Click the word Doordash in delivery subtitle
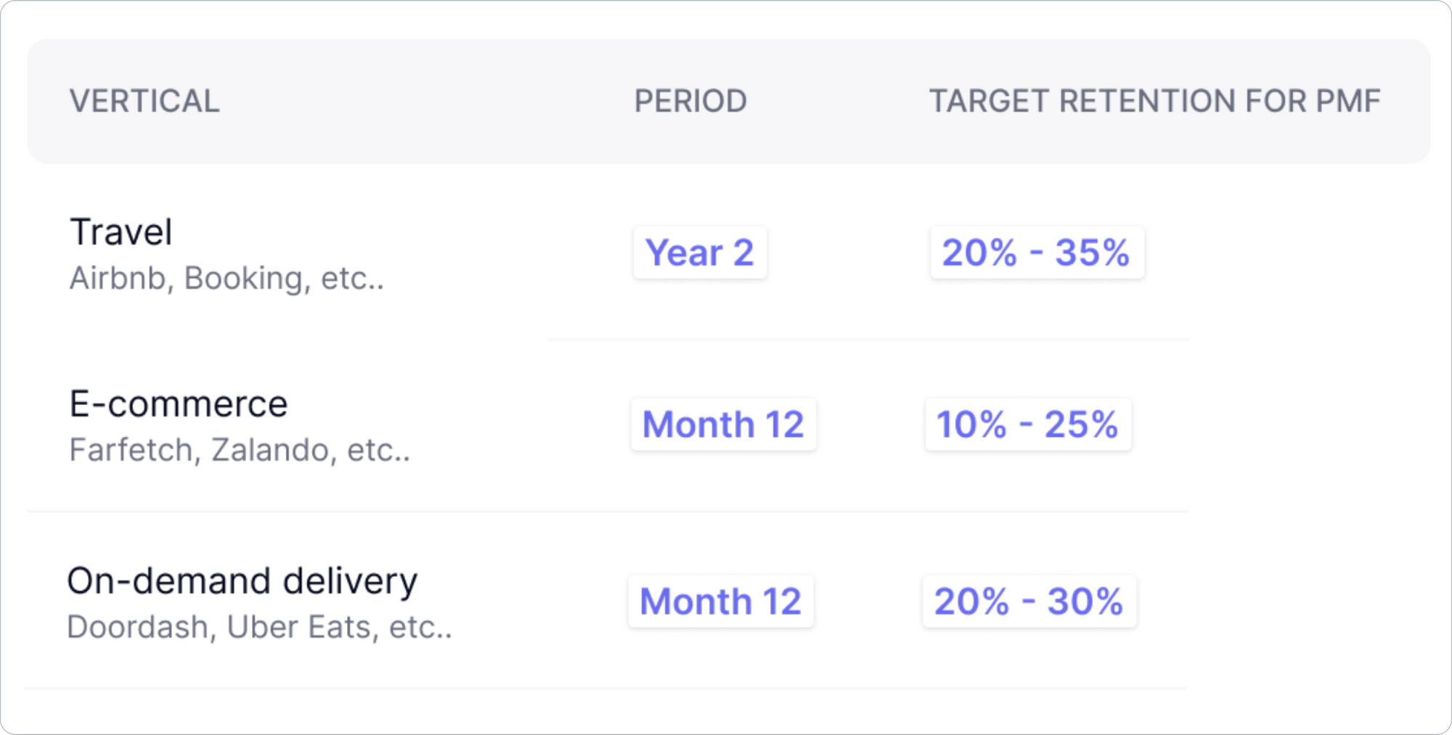1452x735 pixels. point(138,628)
